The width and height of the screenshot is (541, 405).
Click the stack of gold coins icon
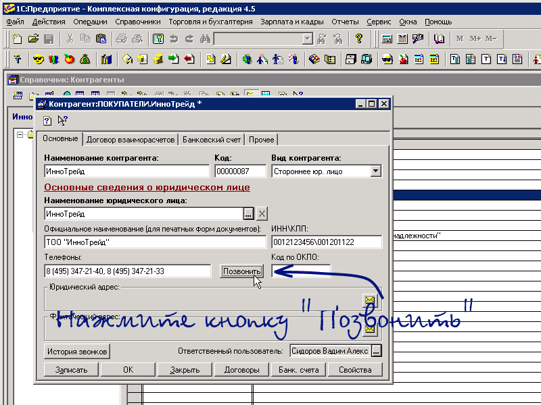[x=158, y=59]
